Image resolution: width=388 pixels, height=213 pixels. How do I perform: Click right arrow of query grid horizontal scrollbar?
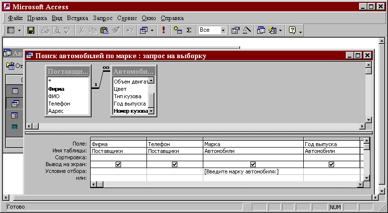point(360,184)
